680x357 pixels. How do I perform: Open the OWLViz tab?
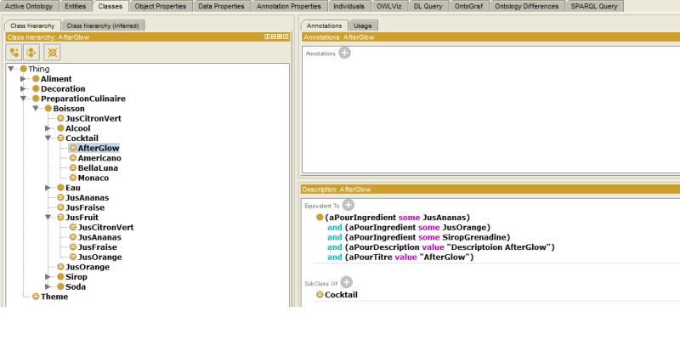point(389,6)
